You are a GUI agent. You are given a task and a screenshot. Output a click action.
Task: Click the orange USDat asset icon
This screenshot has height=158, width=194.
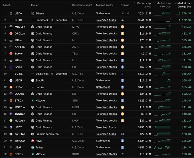[11, 87]
